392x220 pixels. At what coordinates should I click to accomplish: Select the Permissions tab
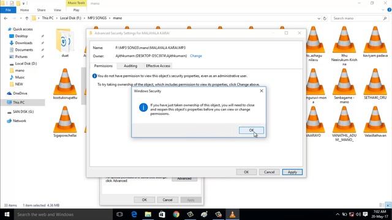pos(104,66)
